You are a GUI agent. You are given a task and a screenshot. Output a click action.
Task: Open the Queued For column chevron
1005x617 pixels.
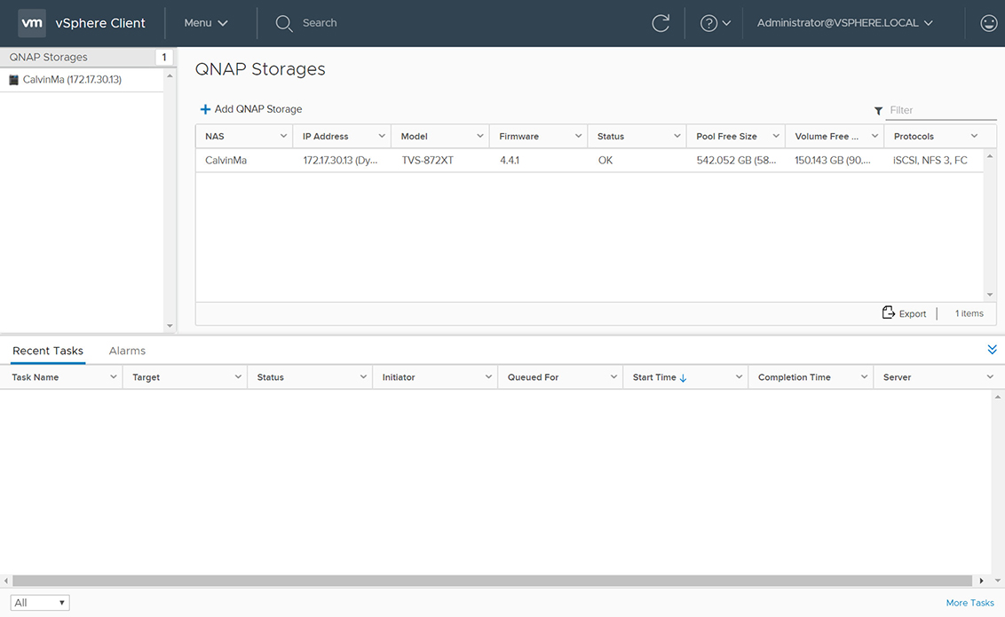[613, 376]
